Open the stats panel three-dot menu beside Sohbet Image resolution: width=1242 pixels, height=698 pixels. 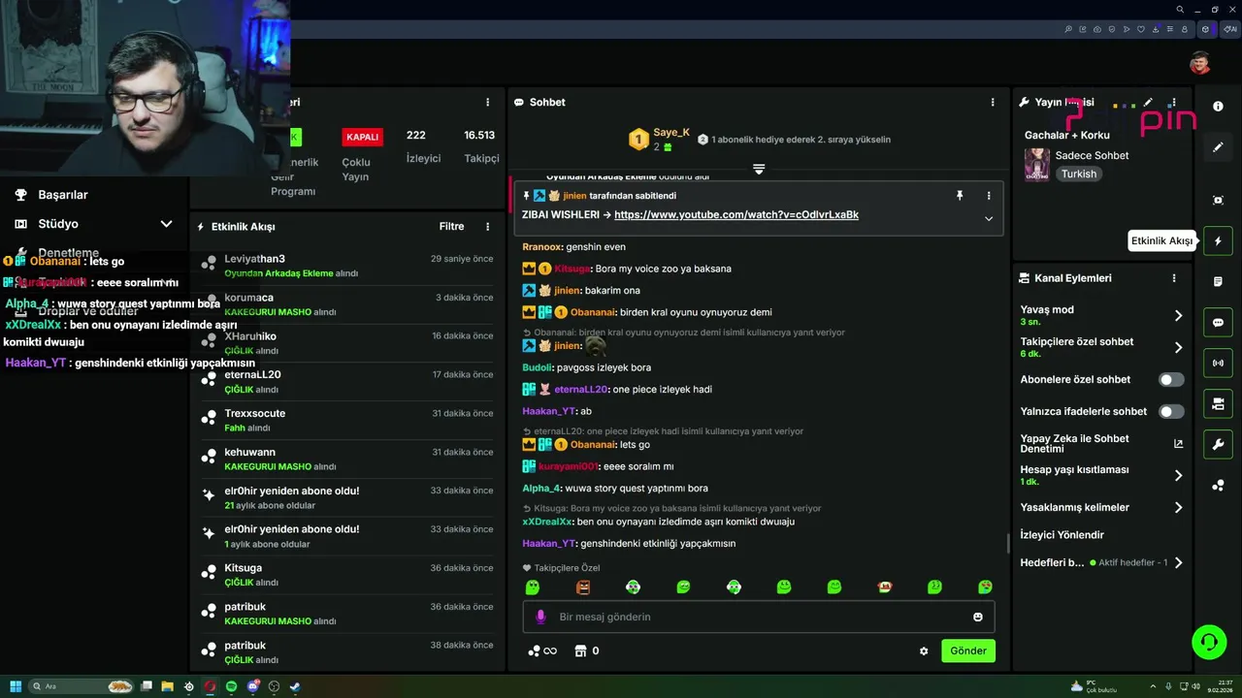tap(487, 102)
